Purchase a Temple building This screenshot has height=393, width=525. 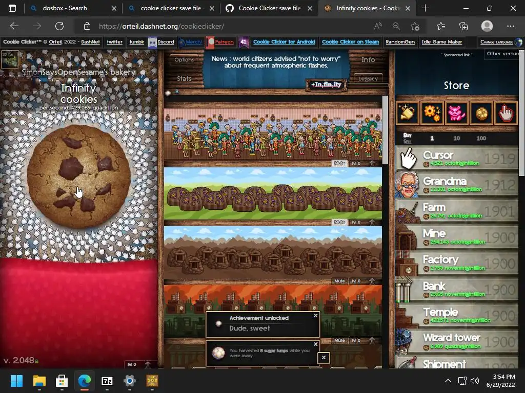pos(457,315)
